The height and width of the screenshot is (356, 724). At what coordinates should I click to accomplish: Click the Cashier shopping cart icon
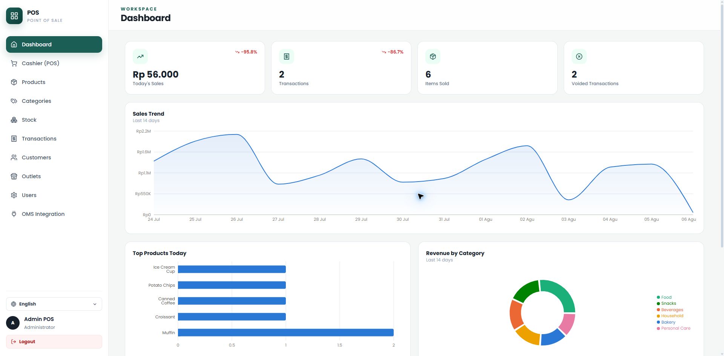(x=14, y=63)
